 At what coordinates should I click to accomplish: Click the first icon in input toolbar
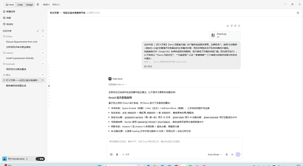click(x=111, y=155)
